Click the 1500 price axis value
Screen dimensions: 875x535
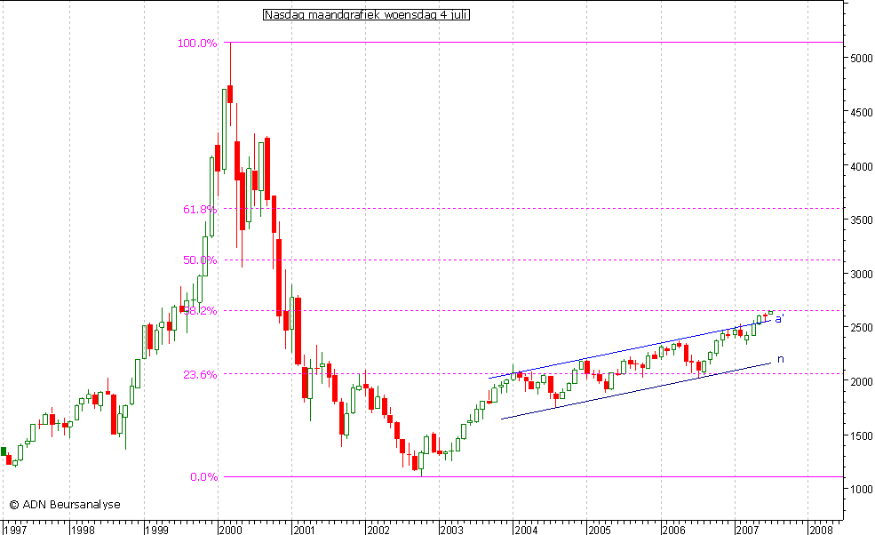click(x=861, y=435)
